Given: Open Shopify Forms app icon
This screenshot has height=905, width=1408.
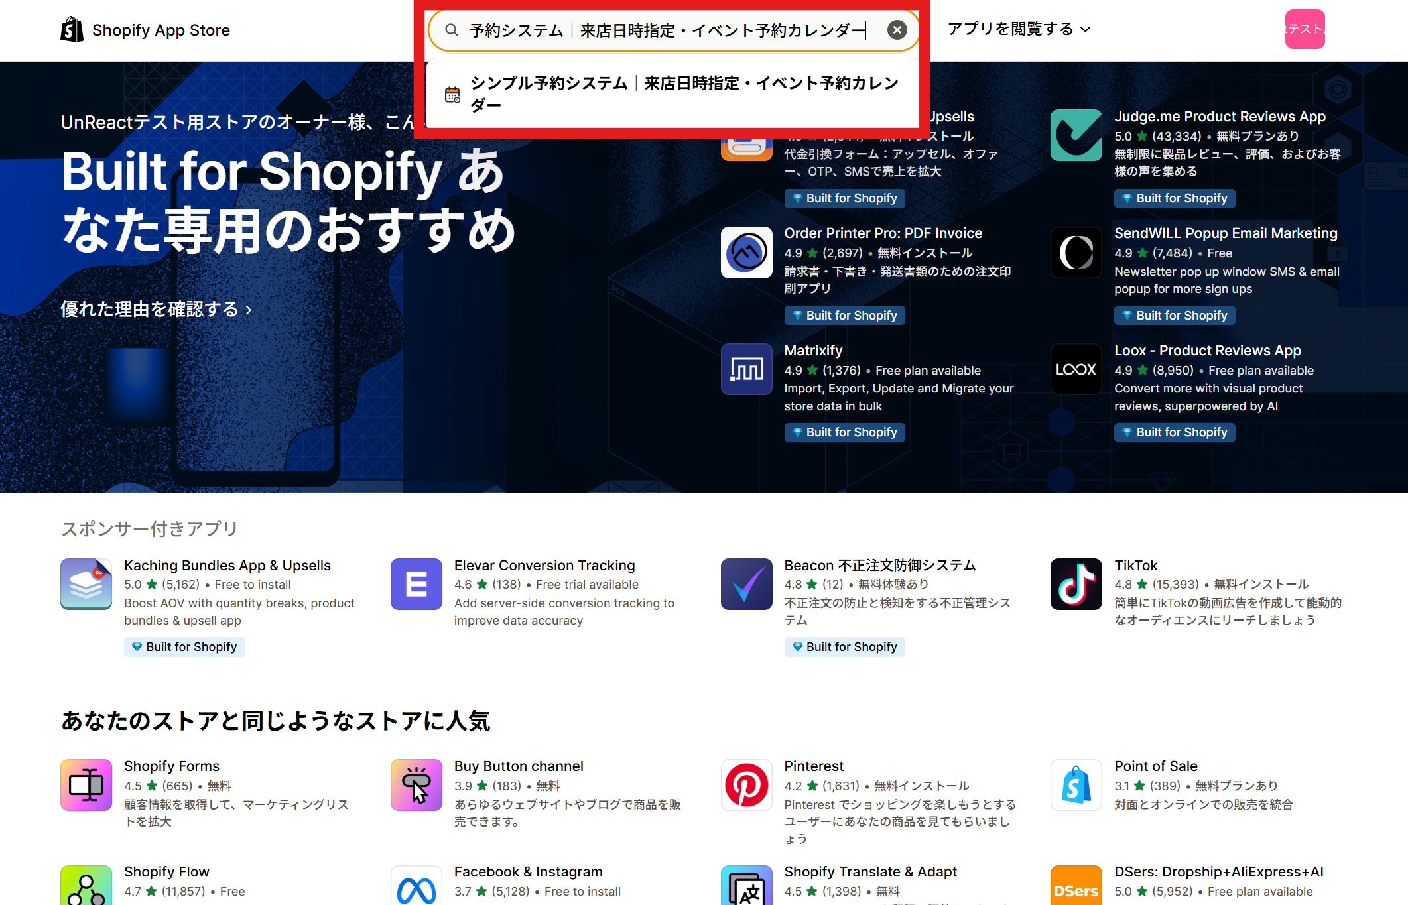Looking at the screenshot, I should click(x=86, y=785).
